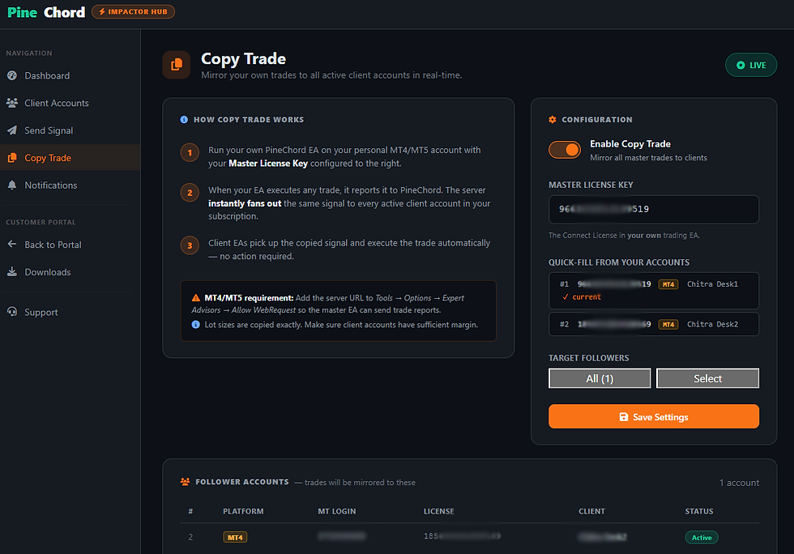Click the LICENSE column header
The height and width of the screenshot is (554, 794).
pos(439,511)
